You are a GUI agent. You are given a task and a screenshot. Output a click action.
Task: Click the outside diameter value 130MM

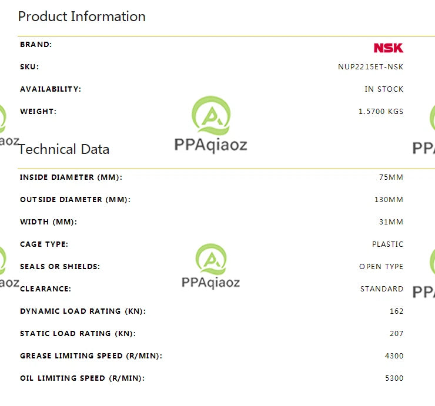(389, 200)
